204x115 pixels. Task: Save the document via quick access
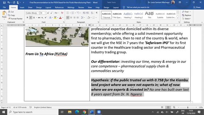click(x=4, y=3)
